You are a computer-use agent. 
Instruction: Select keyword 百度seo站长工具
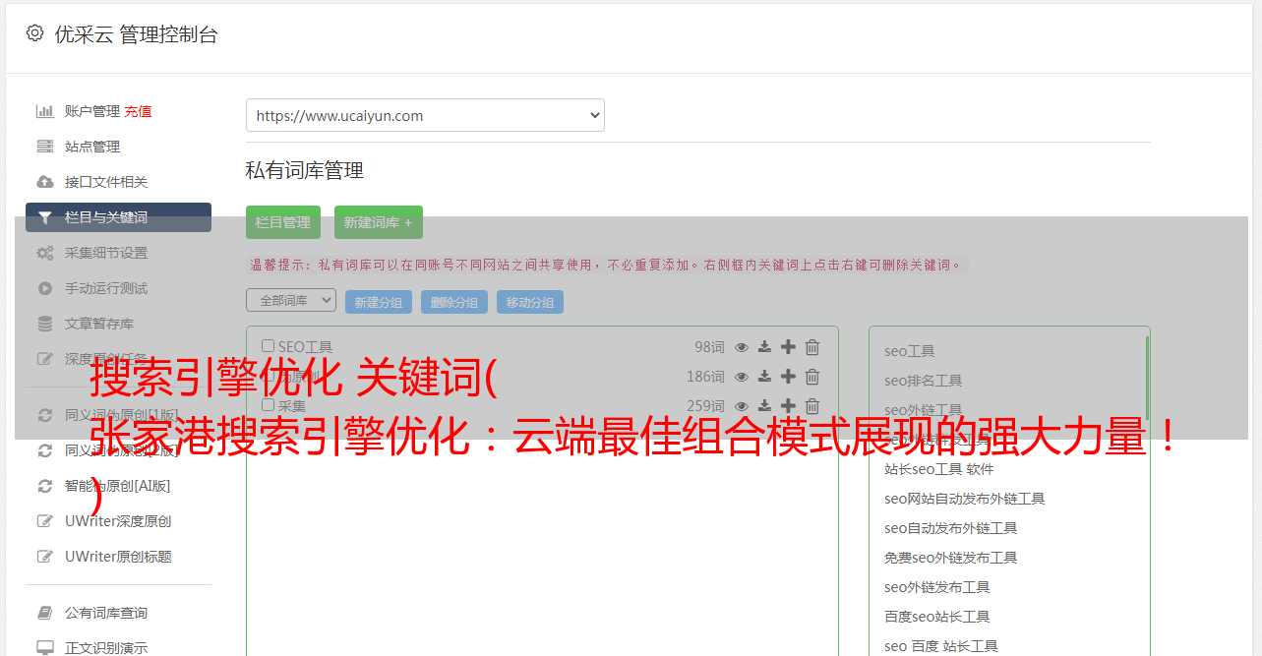[936, 617]
